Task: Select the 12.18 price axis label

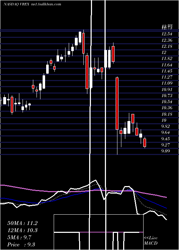Action: point(167,46)
